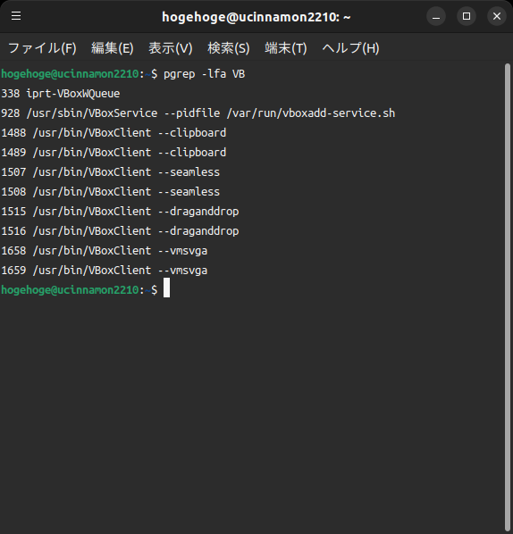The height and width of the screenshot is (534, 513).
Task: Click line 1507 VBoxClient --seamless
Action: (111, 172)
